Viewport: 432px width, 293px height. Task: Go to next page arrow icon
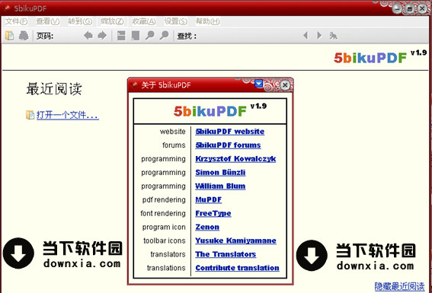coord(102,36)
